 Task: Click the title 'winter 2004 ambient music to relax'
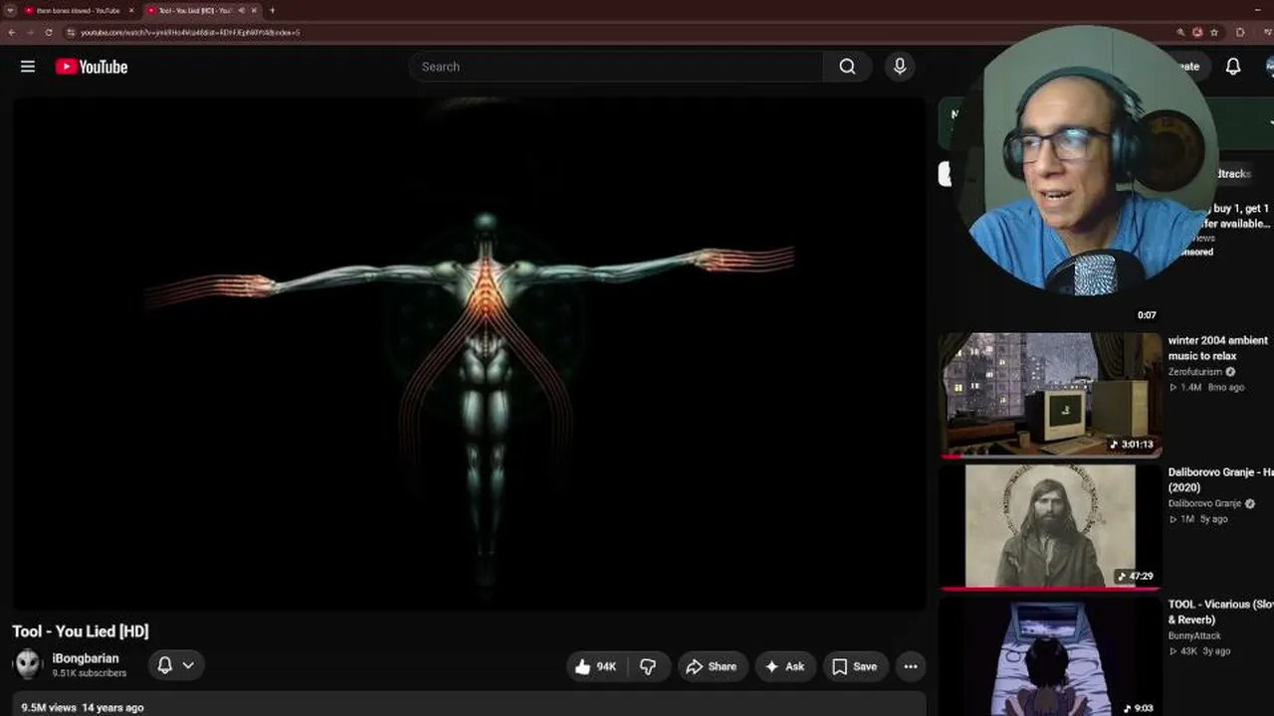click(1218, 348)
